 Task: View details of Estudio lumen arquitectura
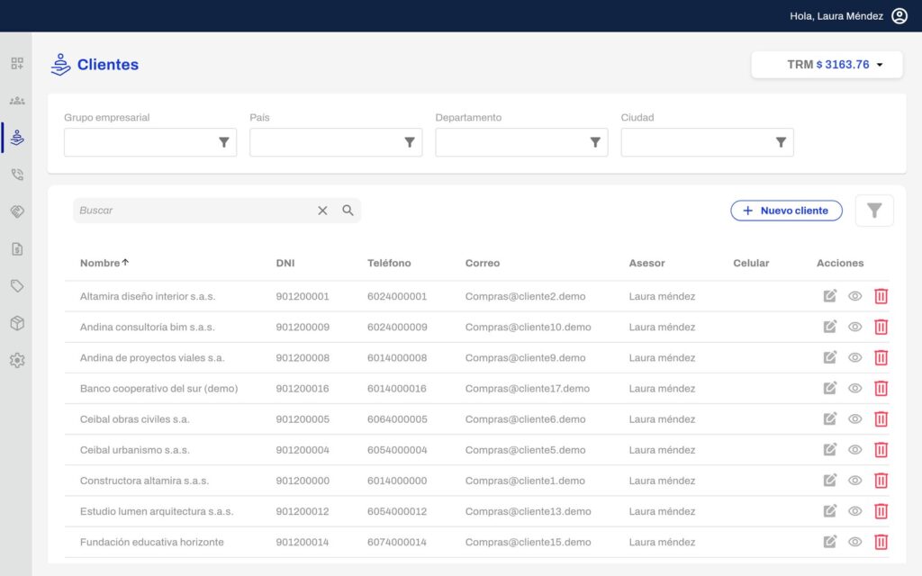pyautogui.click(x=855, y=511)
